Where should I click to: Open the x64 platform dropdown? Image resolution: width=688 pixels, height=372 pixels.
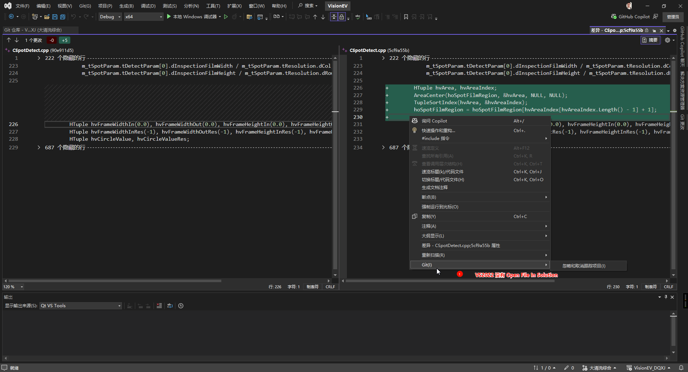tap(143, 17)
